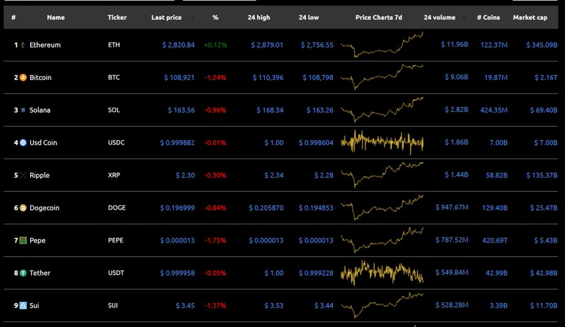Image resolution: width=565 pixels, height=327 pixels.
Task: Click Pepe coin count 420.69T
Action: pos(495,241)
